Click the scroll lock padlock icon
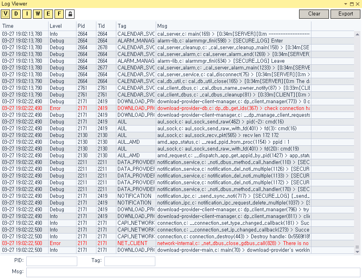Image resolution: width=362 pixels, height=278 pixels. tap(70, 14)
